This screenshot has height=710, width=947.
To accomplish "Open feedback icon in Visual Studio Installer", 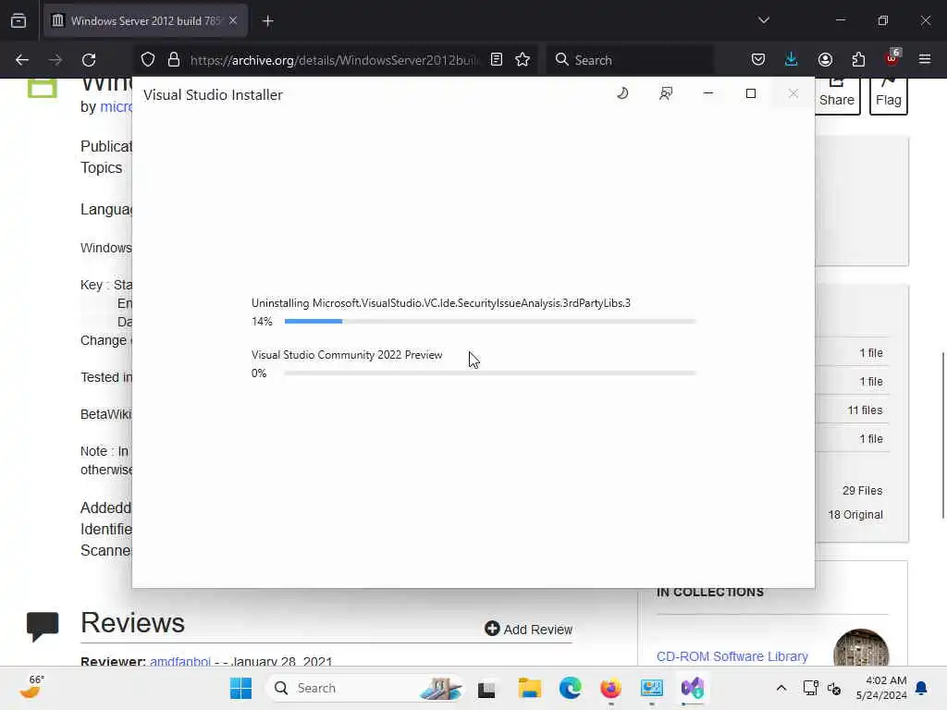I will point(666,93).
